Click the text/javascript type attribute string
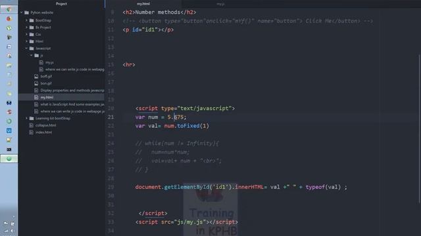This screenshot has width=421, height=236. tap(205, 108)
